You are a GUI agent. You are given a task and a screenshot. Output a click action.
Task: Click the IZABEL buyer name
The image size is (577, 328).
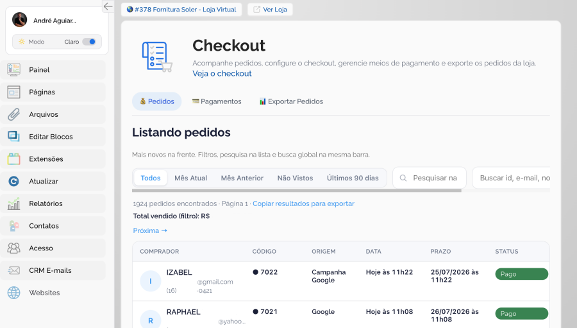180,272
